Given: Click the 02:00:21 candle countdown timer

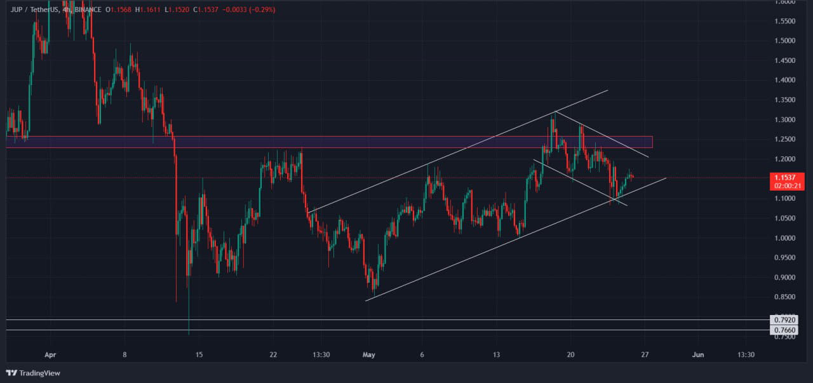Looking at the screenshot, I should pyautogui.click(x=788, y=184).
